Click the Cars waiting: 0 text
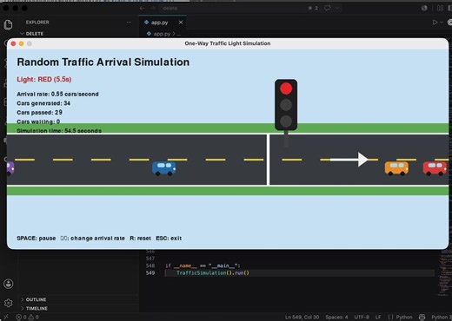 [38, 121]
